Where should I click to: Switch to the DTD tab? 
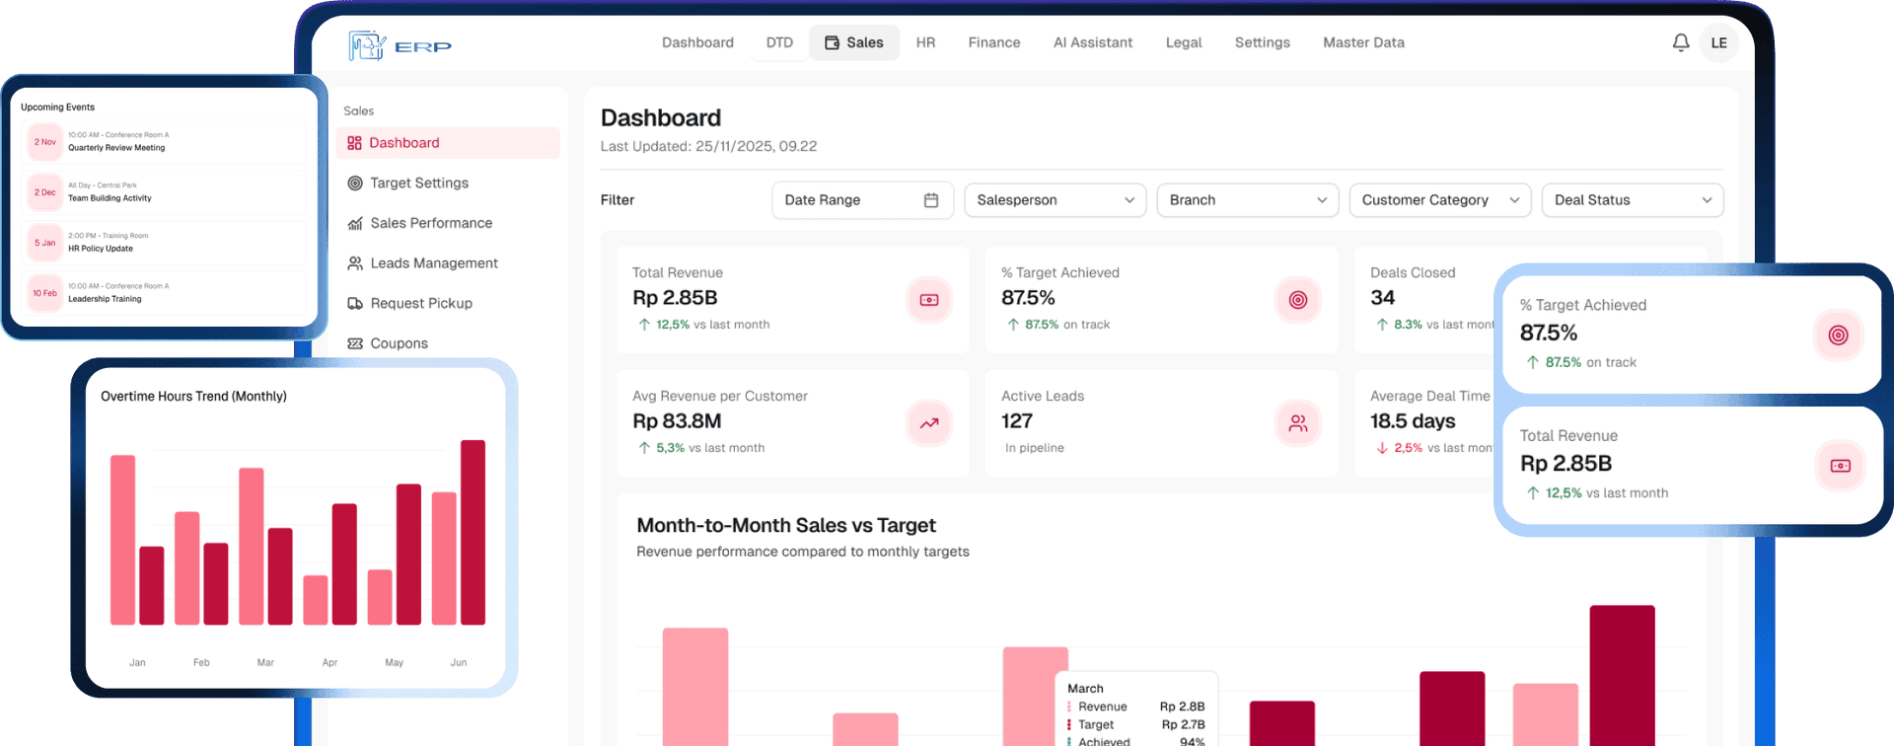click(x=779, y=42)
